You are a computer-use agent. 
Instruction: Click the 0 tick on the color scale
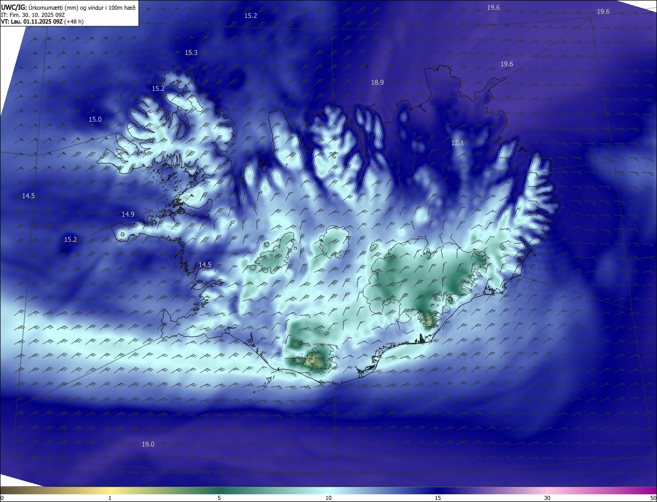tap(2, 498)
